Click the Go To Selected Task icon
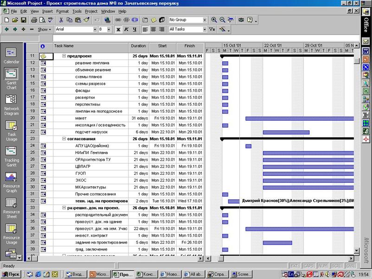The width and height of the screenshot is (372, 279). coord(231,20)
